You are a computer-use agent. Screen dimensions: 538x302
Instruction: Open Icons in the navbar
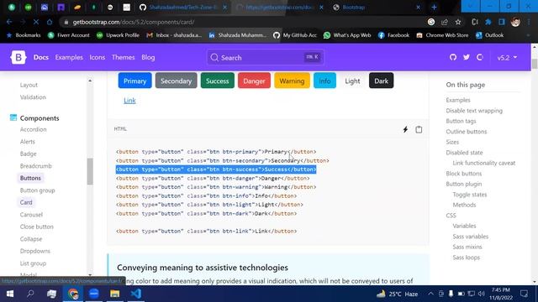click(x=98, y=58)
